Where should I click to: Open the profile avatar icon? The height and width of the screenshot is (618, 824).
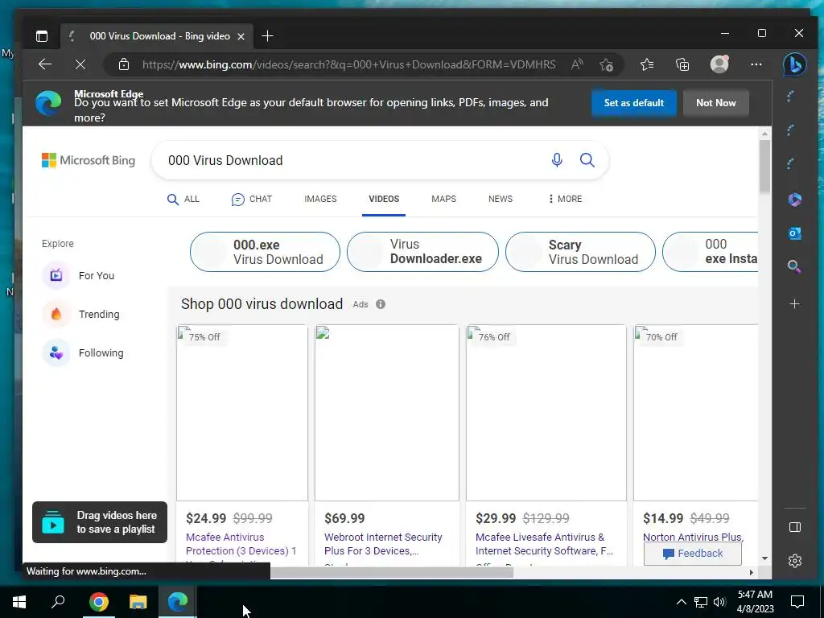tap(719, 64)
